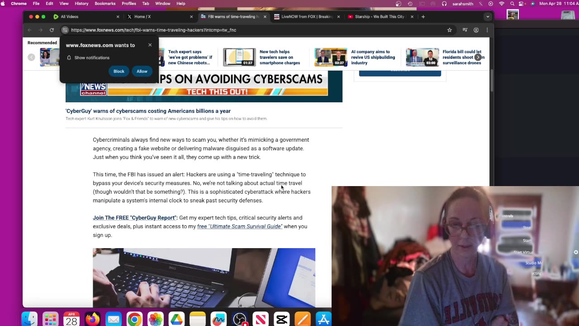The width and height of the screenshot is (579, 326).
Task: Open OBS Studio from the dock
Action: point(240,319)
